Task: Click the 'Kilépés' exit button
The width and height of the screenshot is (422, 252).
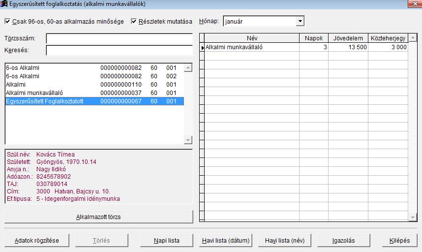Action: click(x=400, y=240)
